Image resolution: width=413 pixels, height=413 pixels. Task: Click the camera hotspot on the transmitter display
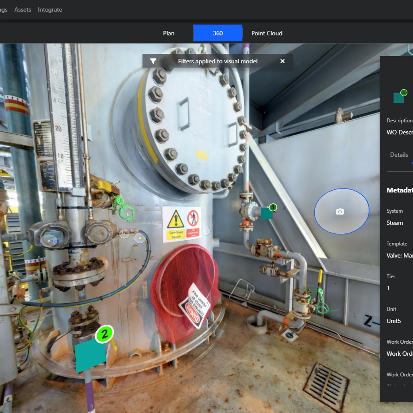coord(49,240)
